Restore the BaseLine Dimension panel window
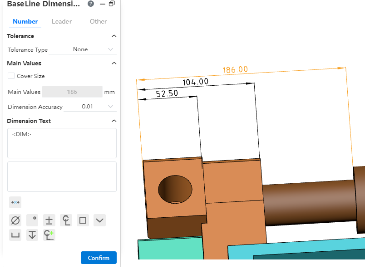 tap(112, 4)
